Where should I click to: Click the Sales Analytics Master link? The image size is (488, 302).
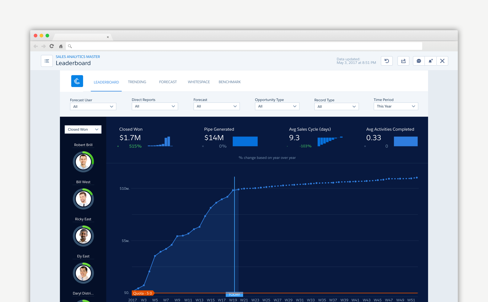coord(78,57)
